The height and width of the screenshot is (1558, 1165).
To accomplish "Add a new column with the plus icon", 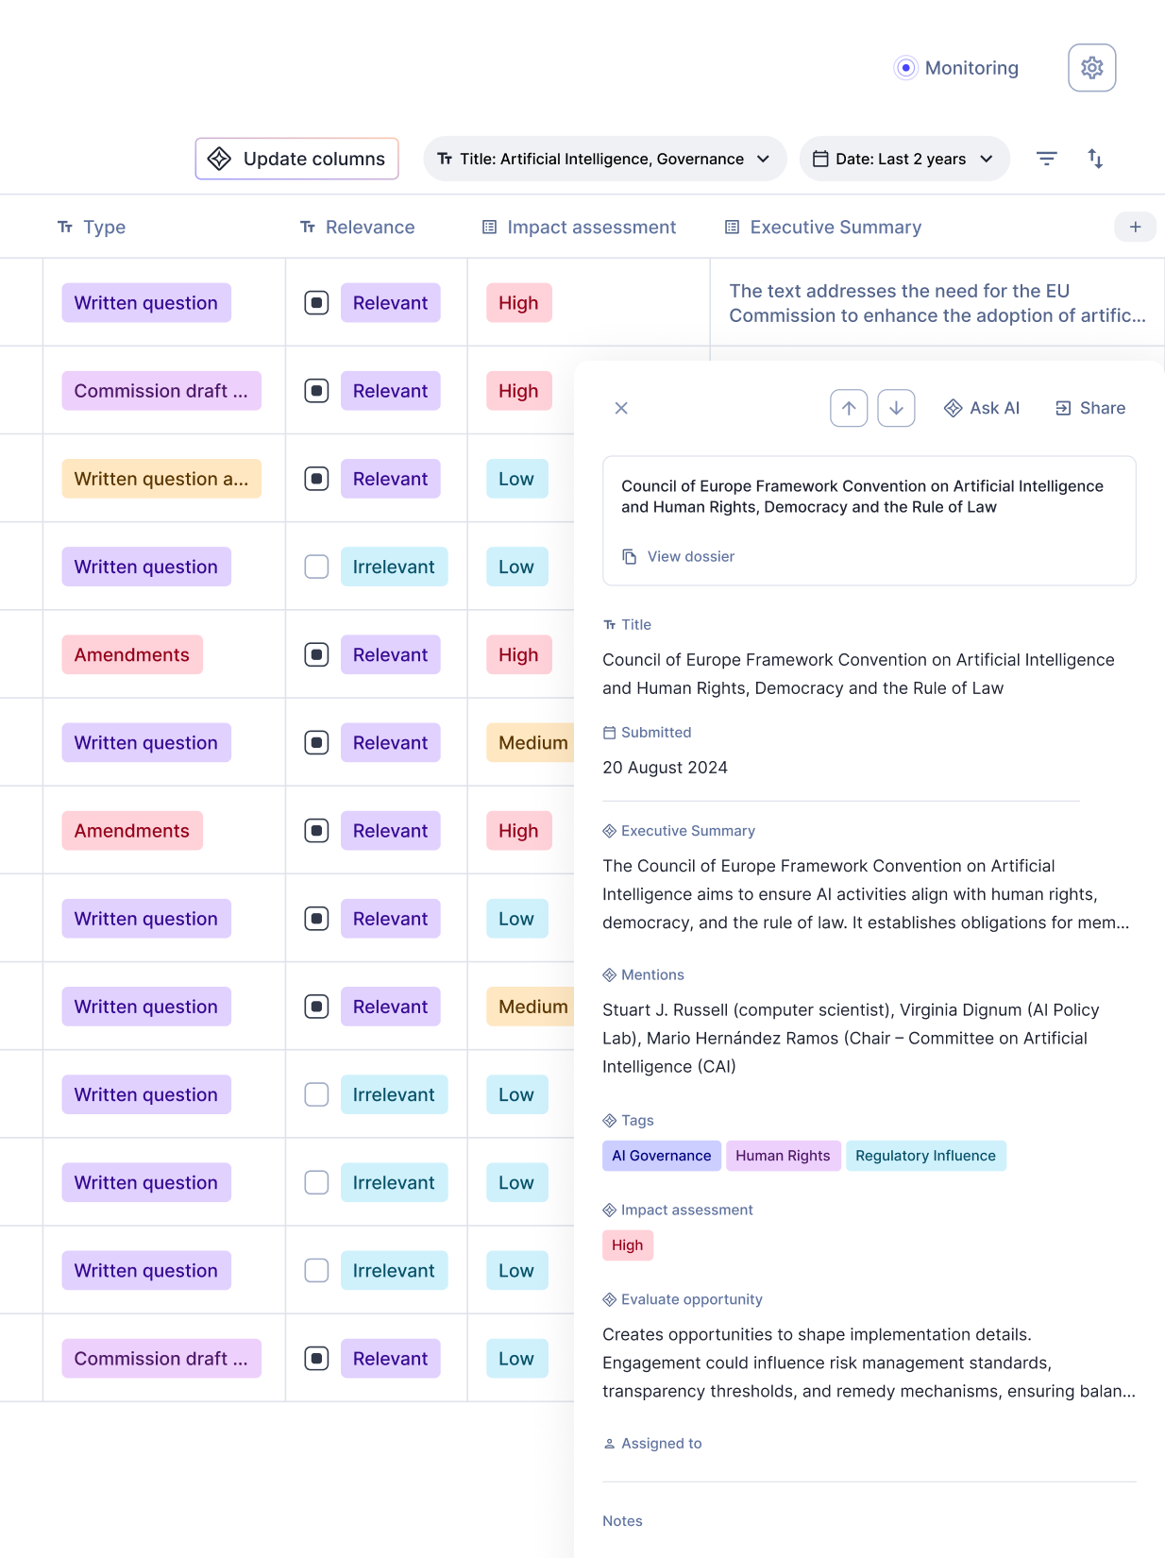I will point(1135,227).
